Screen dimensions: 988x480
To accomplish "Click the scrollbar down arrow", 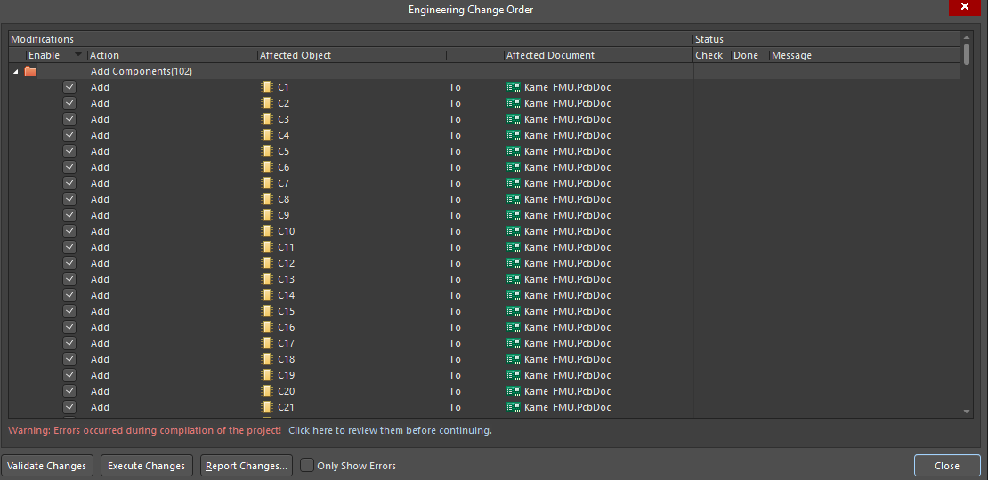I will click(x=968, y=412).
